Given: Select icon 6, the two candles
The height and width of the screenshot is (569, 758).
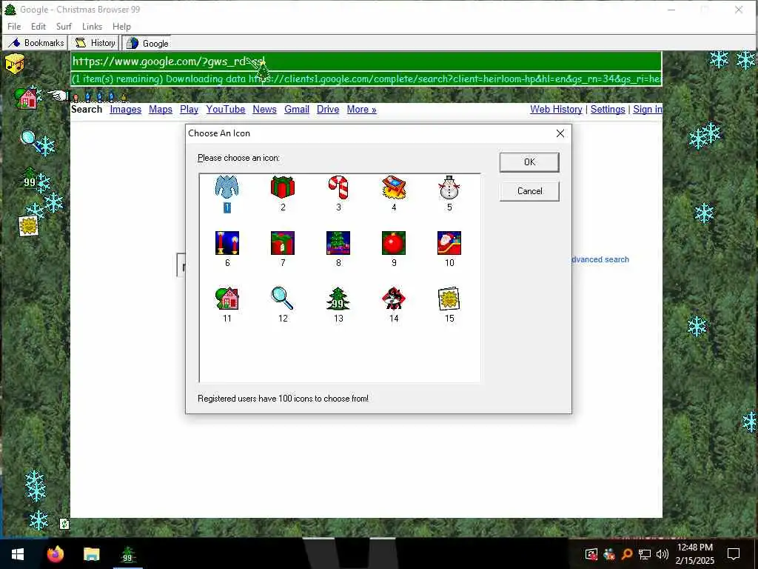Looking at the screenshot, I should [x=227, y=243].
